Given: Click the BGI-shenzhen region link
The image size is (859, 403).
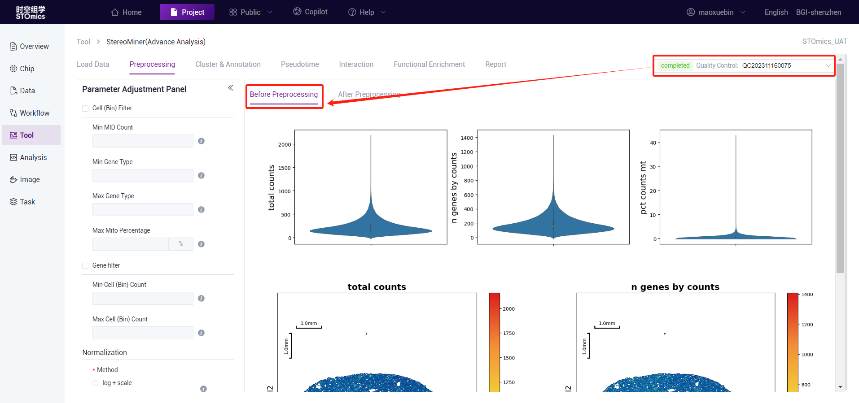Looking at the screenshot, I should 819,12.
